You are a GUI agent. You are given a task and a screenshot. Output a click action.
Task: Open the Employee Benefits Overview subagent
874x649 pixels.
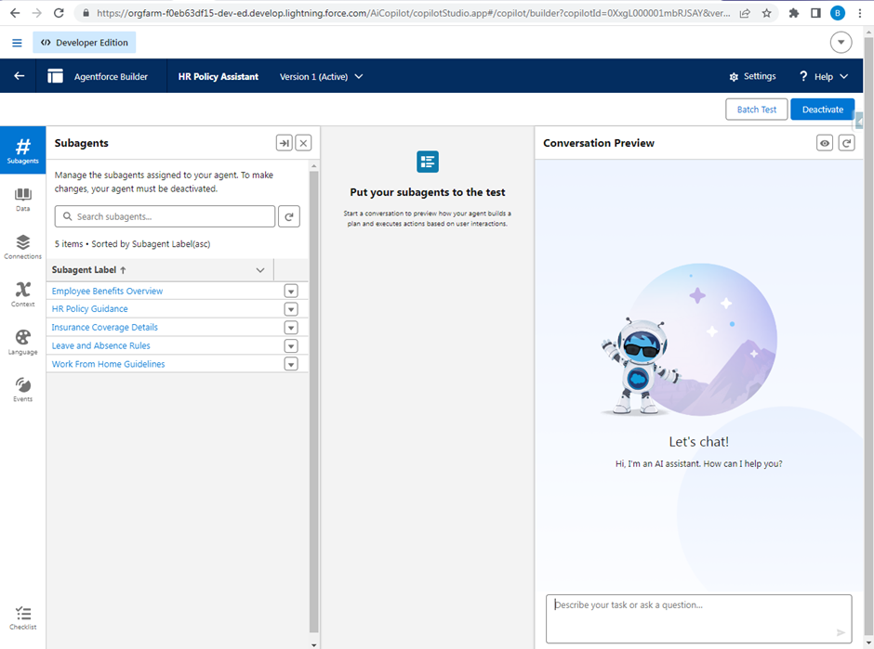(x=107, y=292)
